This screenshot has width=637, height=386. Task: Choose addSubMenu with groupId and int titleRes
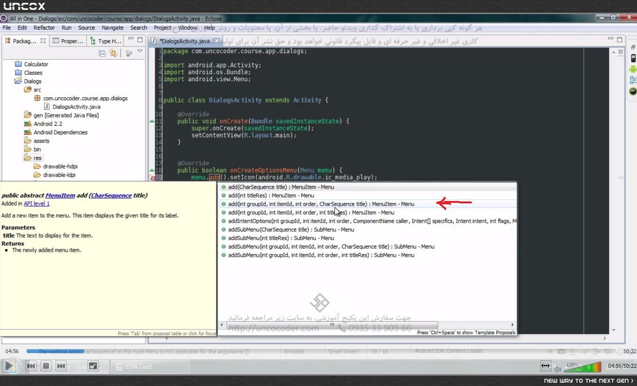tap(368, 255)
